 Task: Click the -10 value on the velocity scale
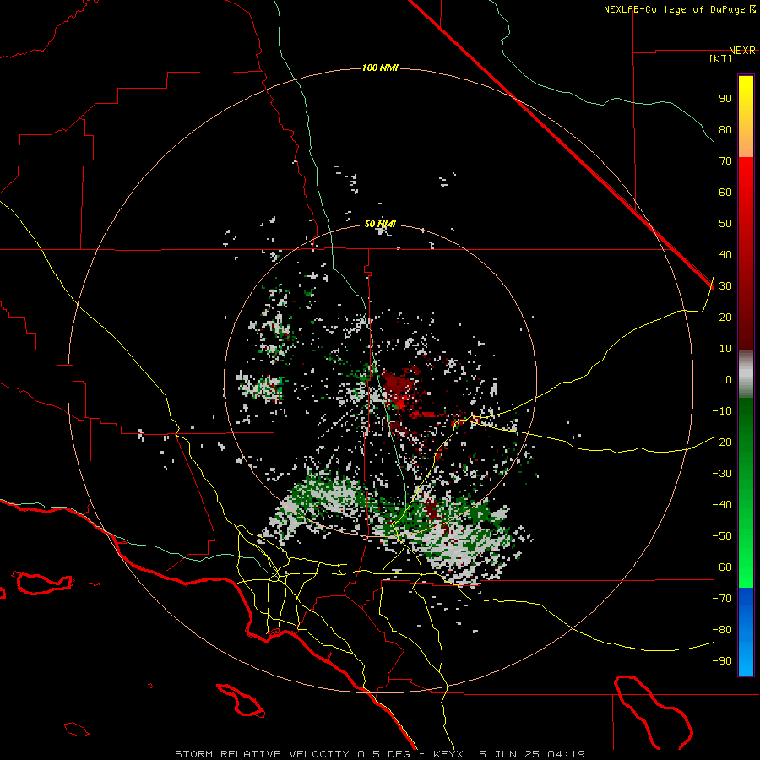click(x=722, y=411)
